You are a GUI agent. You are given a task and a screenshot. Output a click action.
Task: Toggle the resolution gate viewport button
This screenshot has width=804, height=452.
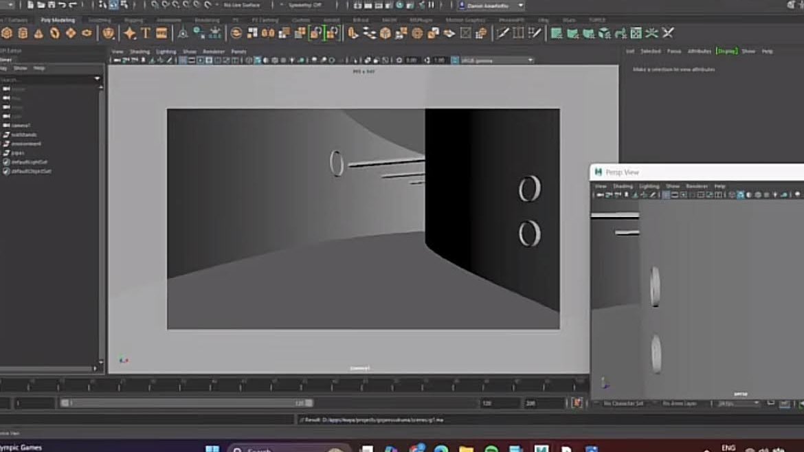[x=200, y=60]
